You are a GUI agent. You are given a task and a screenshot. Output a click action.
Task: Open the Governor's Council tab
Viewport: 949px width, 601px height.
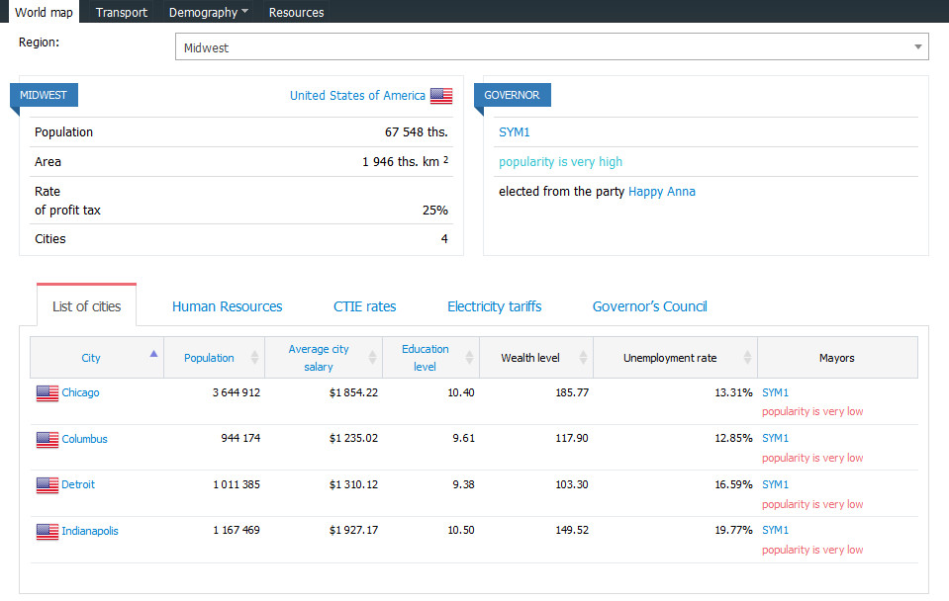point(649,306)
